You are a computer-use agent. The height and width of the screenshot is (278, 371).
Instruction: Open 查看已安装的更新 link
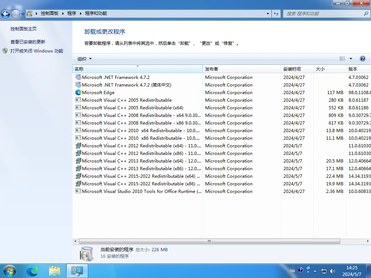point(28,42)
